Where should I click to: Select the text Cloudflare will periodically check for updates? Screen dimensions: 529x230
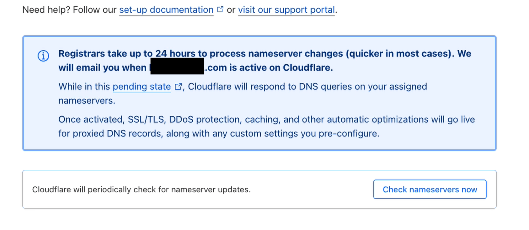pos(141,190)
